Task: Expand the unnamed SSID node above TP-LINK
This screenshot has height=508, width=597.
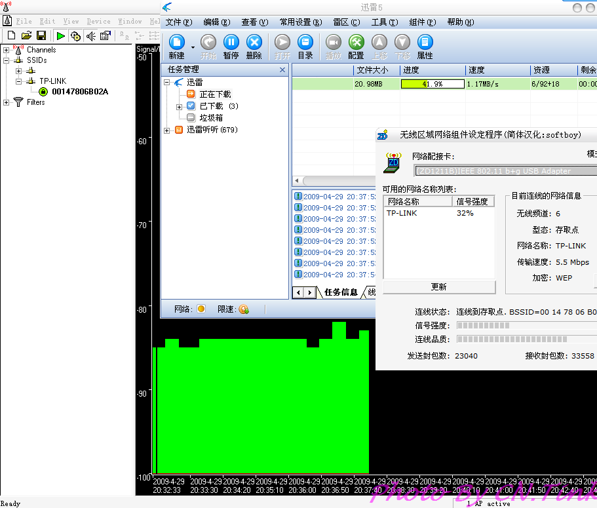Action: 18,71
